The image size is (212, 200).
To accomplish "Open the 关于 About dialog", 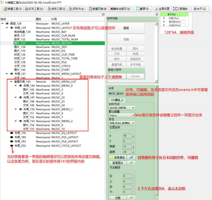I will coord(200,9).
